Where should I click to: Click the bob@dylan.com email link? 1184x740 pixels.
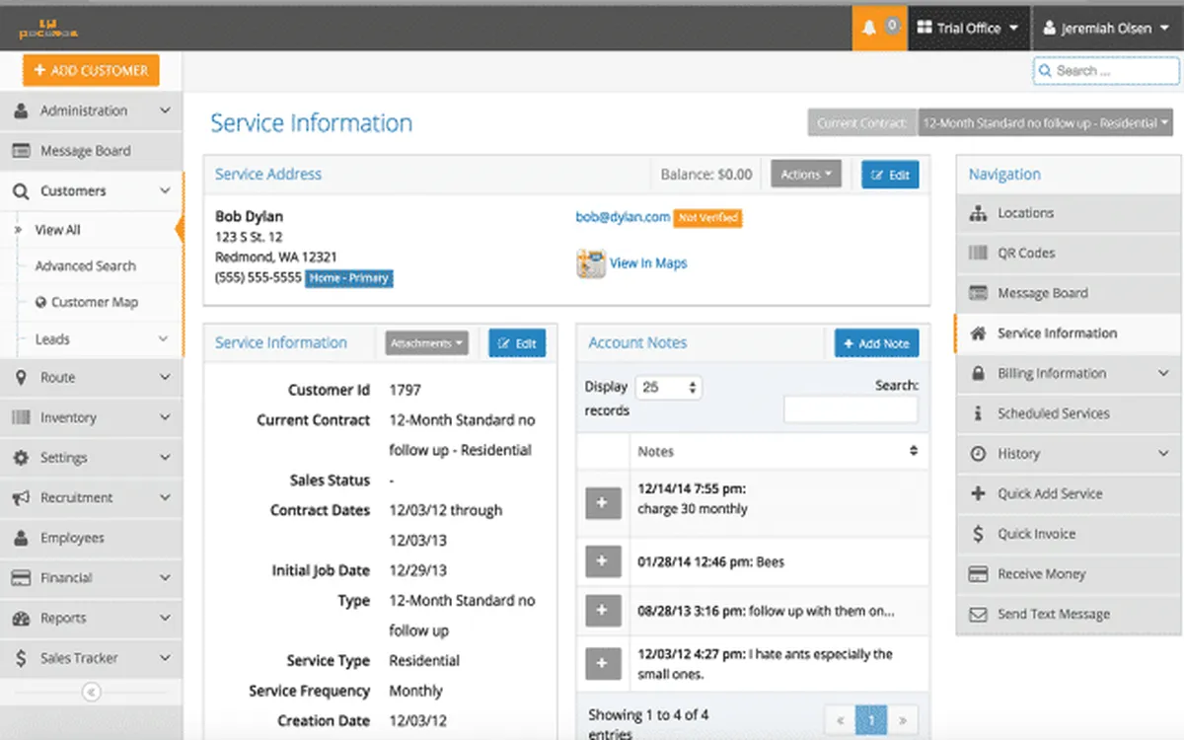point(623,217)
